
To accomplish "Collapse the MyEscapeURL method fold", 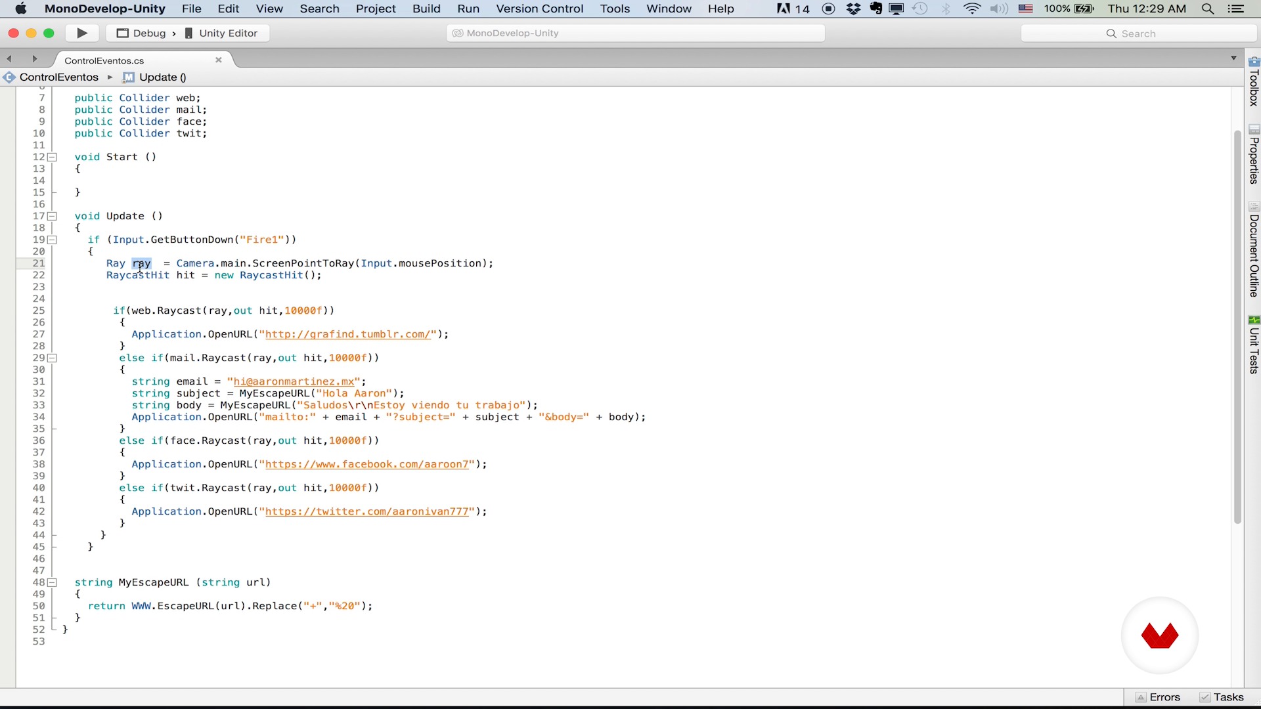I will [x=52, y=582].
